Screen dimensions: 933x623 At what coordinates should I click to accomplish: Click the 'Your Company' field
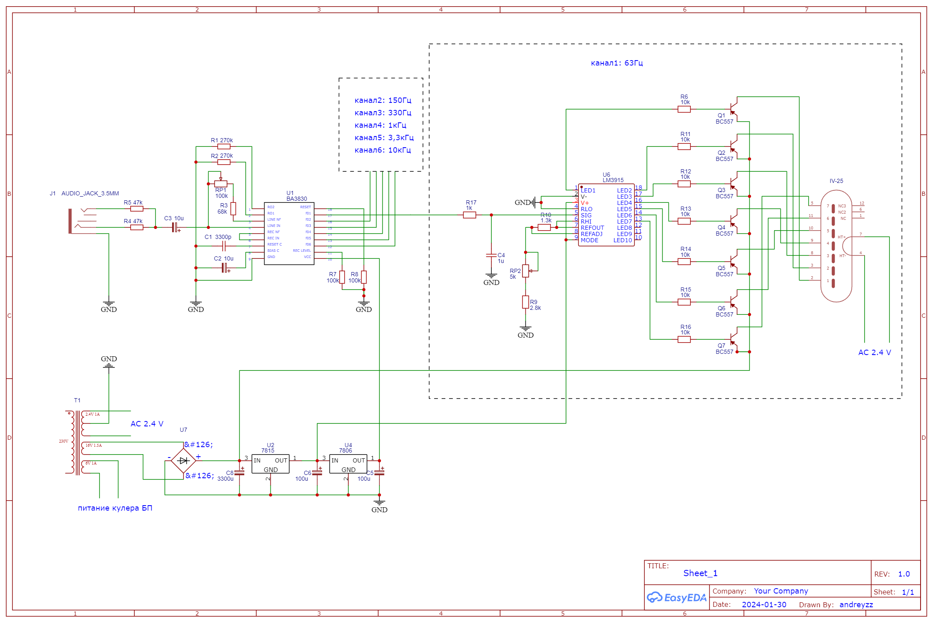780,591
